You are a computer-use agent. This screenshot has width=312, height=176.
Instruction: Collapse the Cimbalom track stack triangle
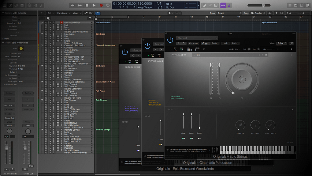point(42,66)
